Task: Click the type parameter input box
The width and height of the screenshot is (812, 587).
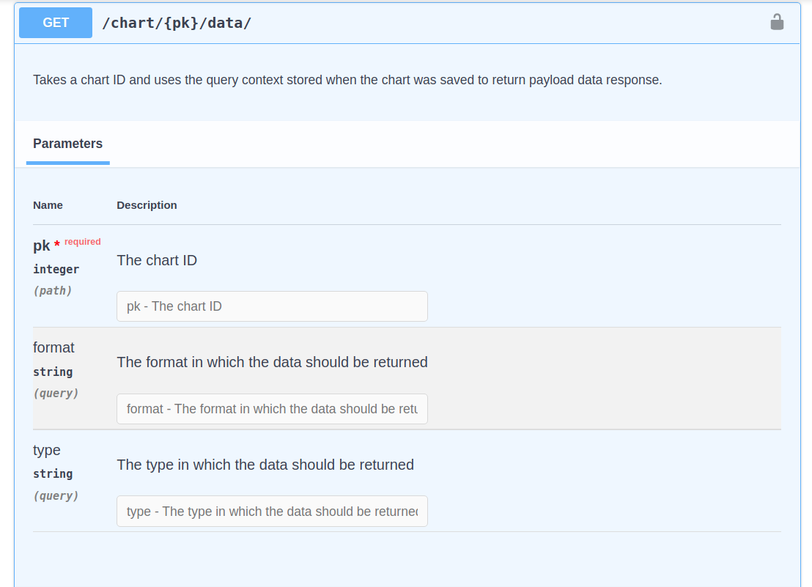Action: coord(272,511)
